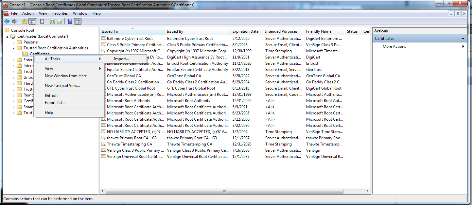
Task: Collapse the Certificates section in Actions pane
Action: point(463,39)
